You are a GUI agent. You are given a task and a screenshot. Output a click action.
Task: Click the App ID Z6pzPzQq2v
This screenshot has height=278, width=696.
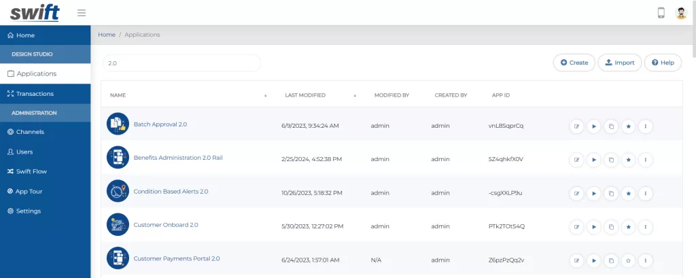coord(506,260)
